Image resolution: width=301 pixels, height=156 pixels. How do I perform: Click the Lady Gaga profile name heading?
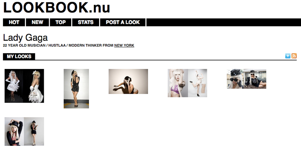click(25, 38)
